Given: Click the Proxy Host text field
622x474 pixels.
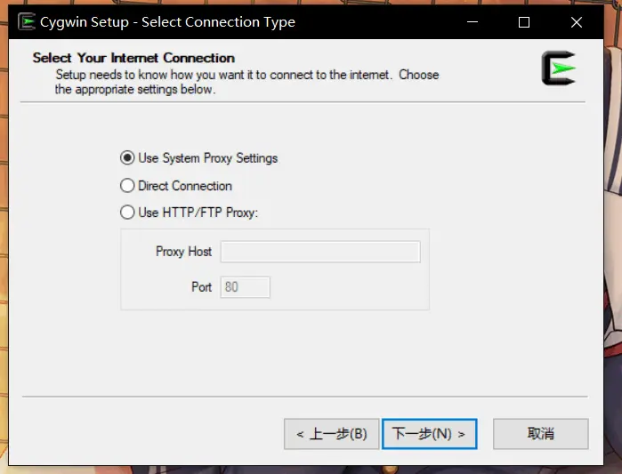Looking at the screenshot, I should point(320,252).
